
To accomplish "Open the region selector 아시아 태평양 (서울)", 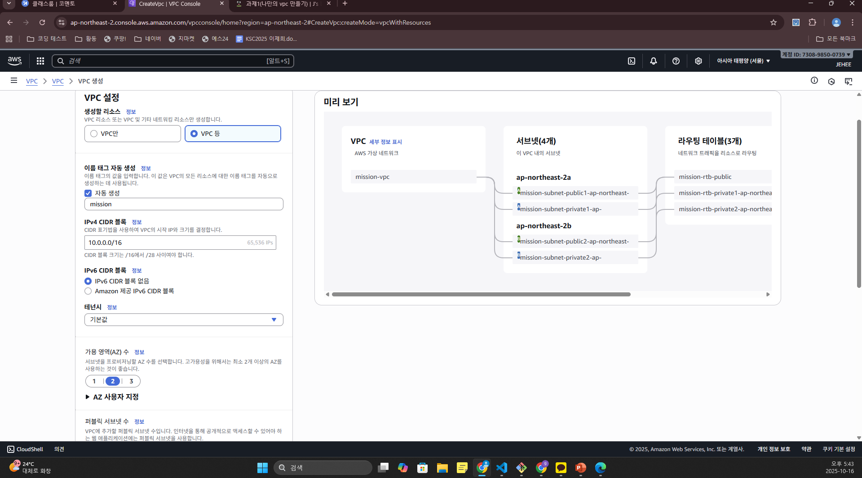I will 743,61.
